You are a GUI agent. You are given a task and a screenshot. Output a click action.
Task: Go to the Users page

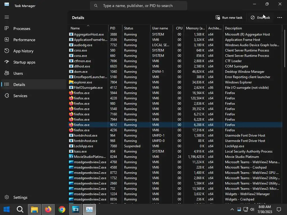coord(34,73)
